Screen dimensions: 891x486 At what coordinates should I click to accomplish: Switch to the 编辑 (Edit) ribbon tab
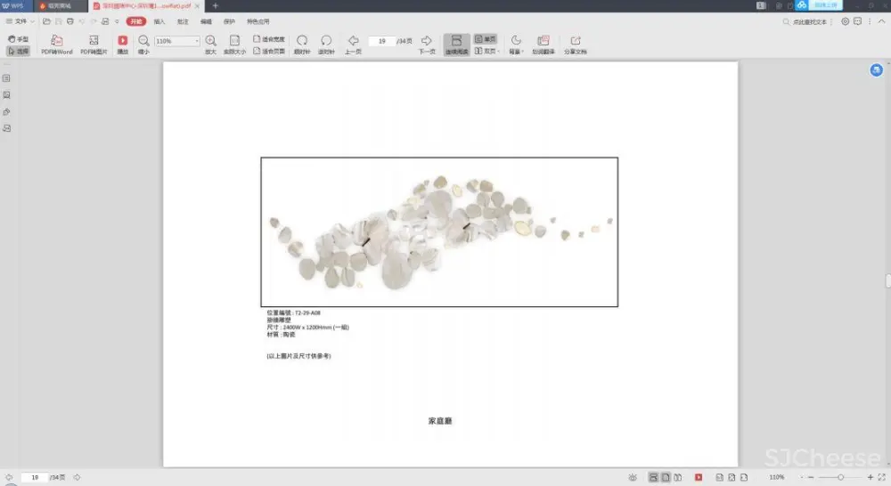[x=207, y=21]
